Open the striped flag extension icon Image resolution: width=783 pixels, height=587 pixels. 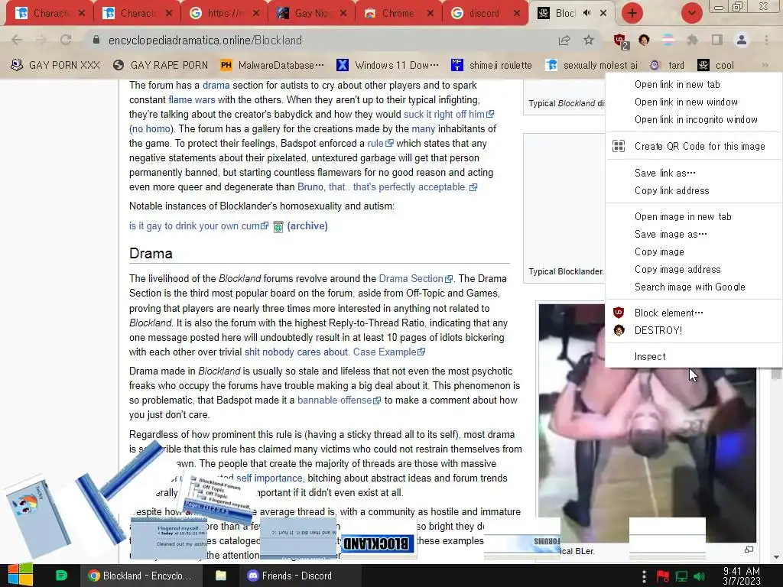(x=668, y=40)
